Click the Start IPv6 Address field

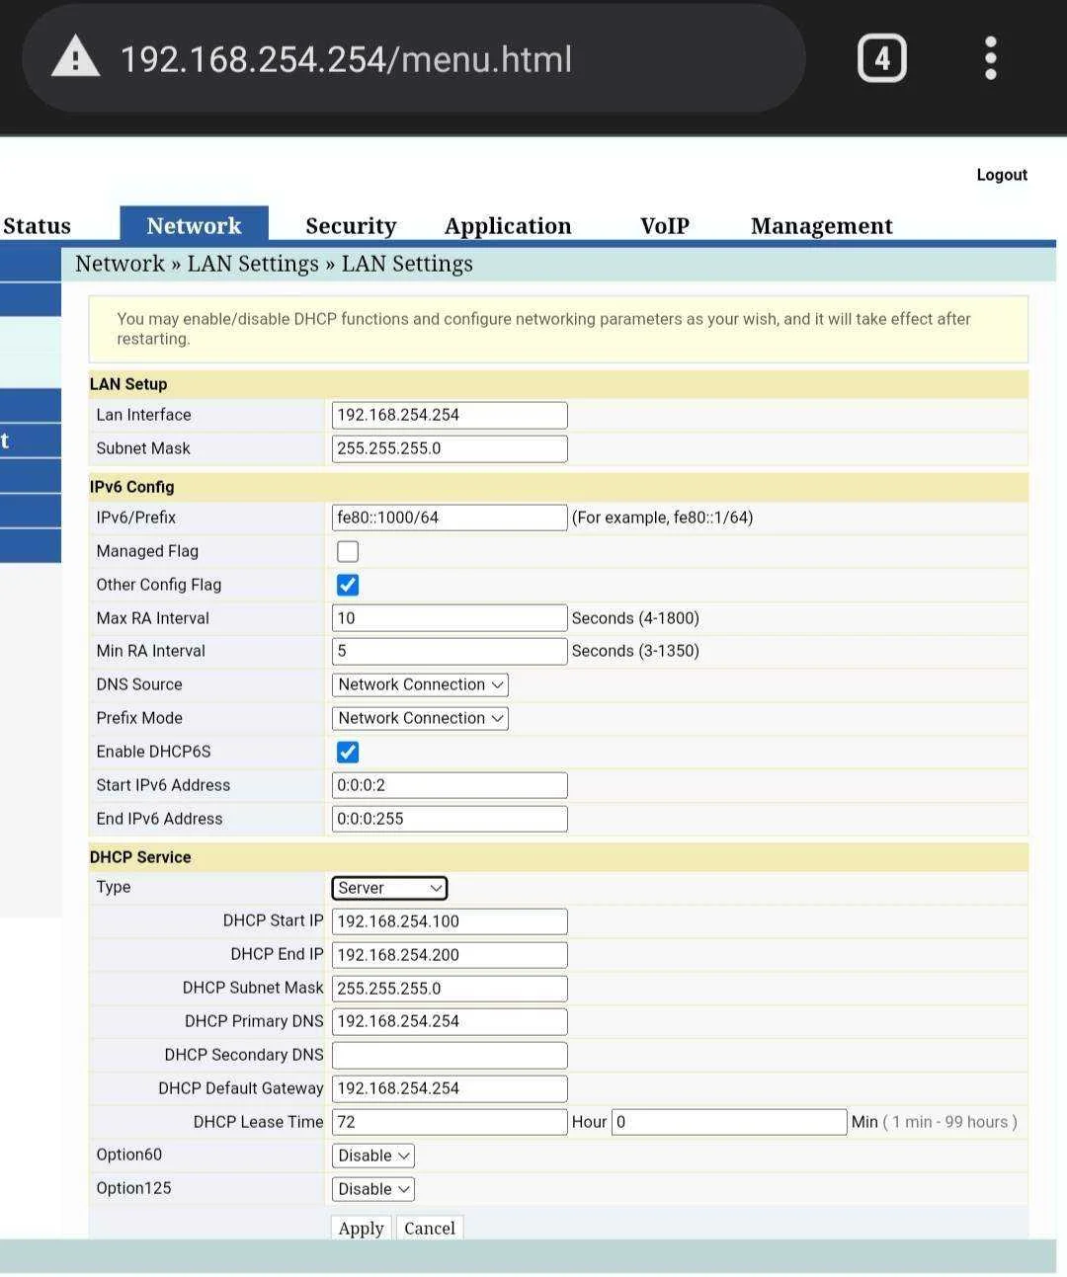point(450,785)
